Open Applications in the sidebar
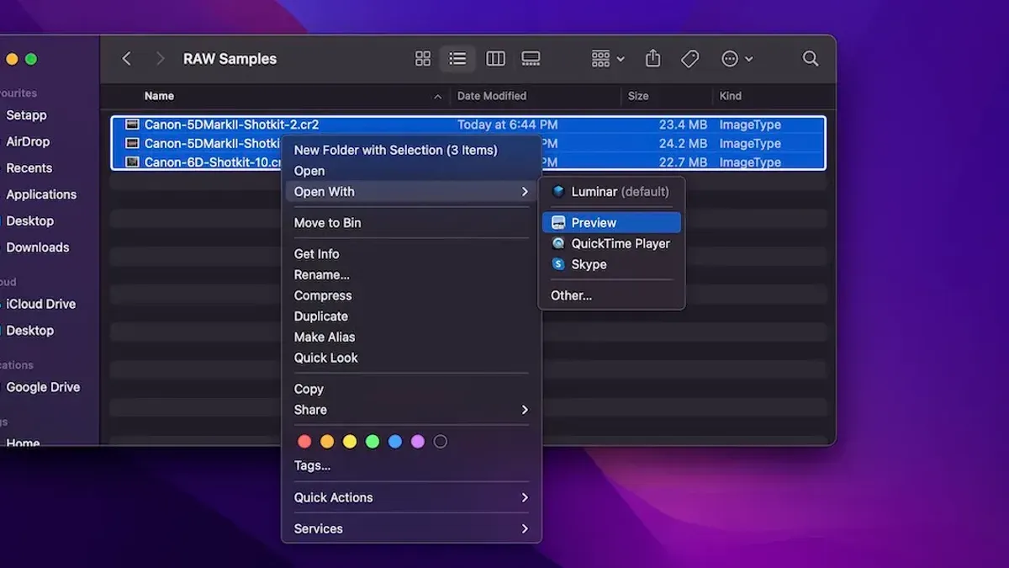Viewport: 1009px width, 568px height. pyautogui.click(x=41, y=194)
